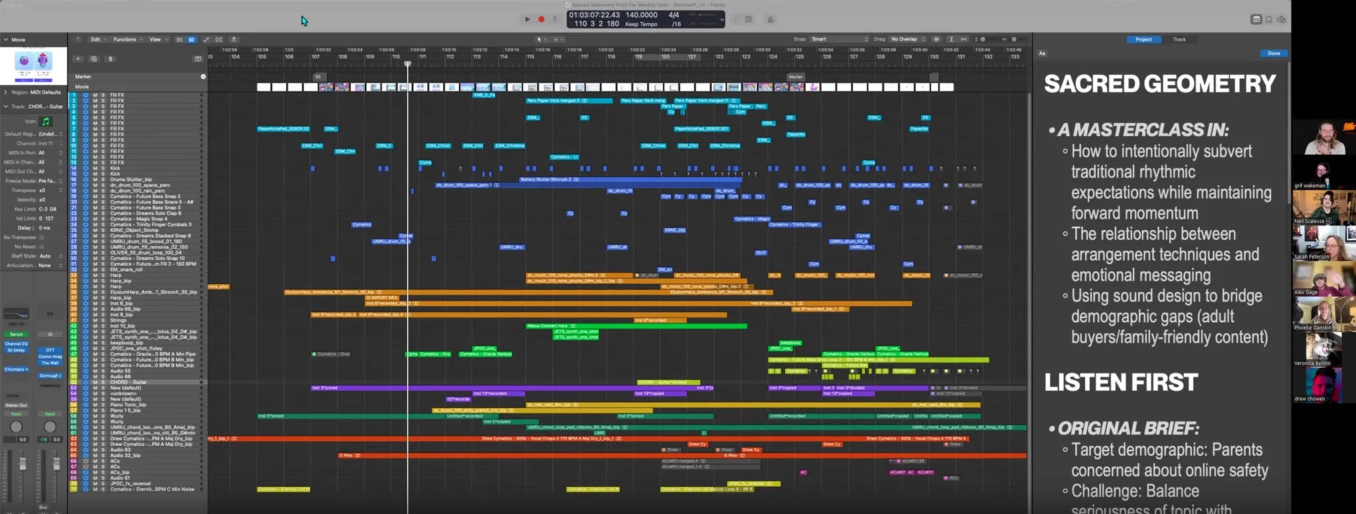Toggle power on track 1 Fill FX
This screenshot has width=1356, height=514.
click(86, 95)
